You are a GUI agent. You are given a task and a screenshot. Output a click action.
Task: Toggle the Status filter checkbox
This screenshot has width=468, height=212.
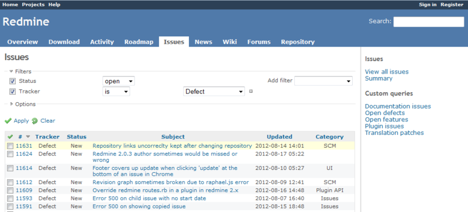tap(12, 81)
